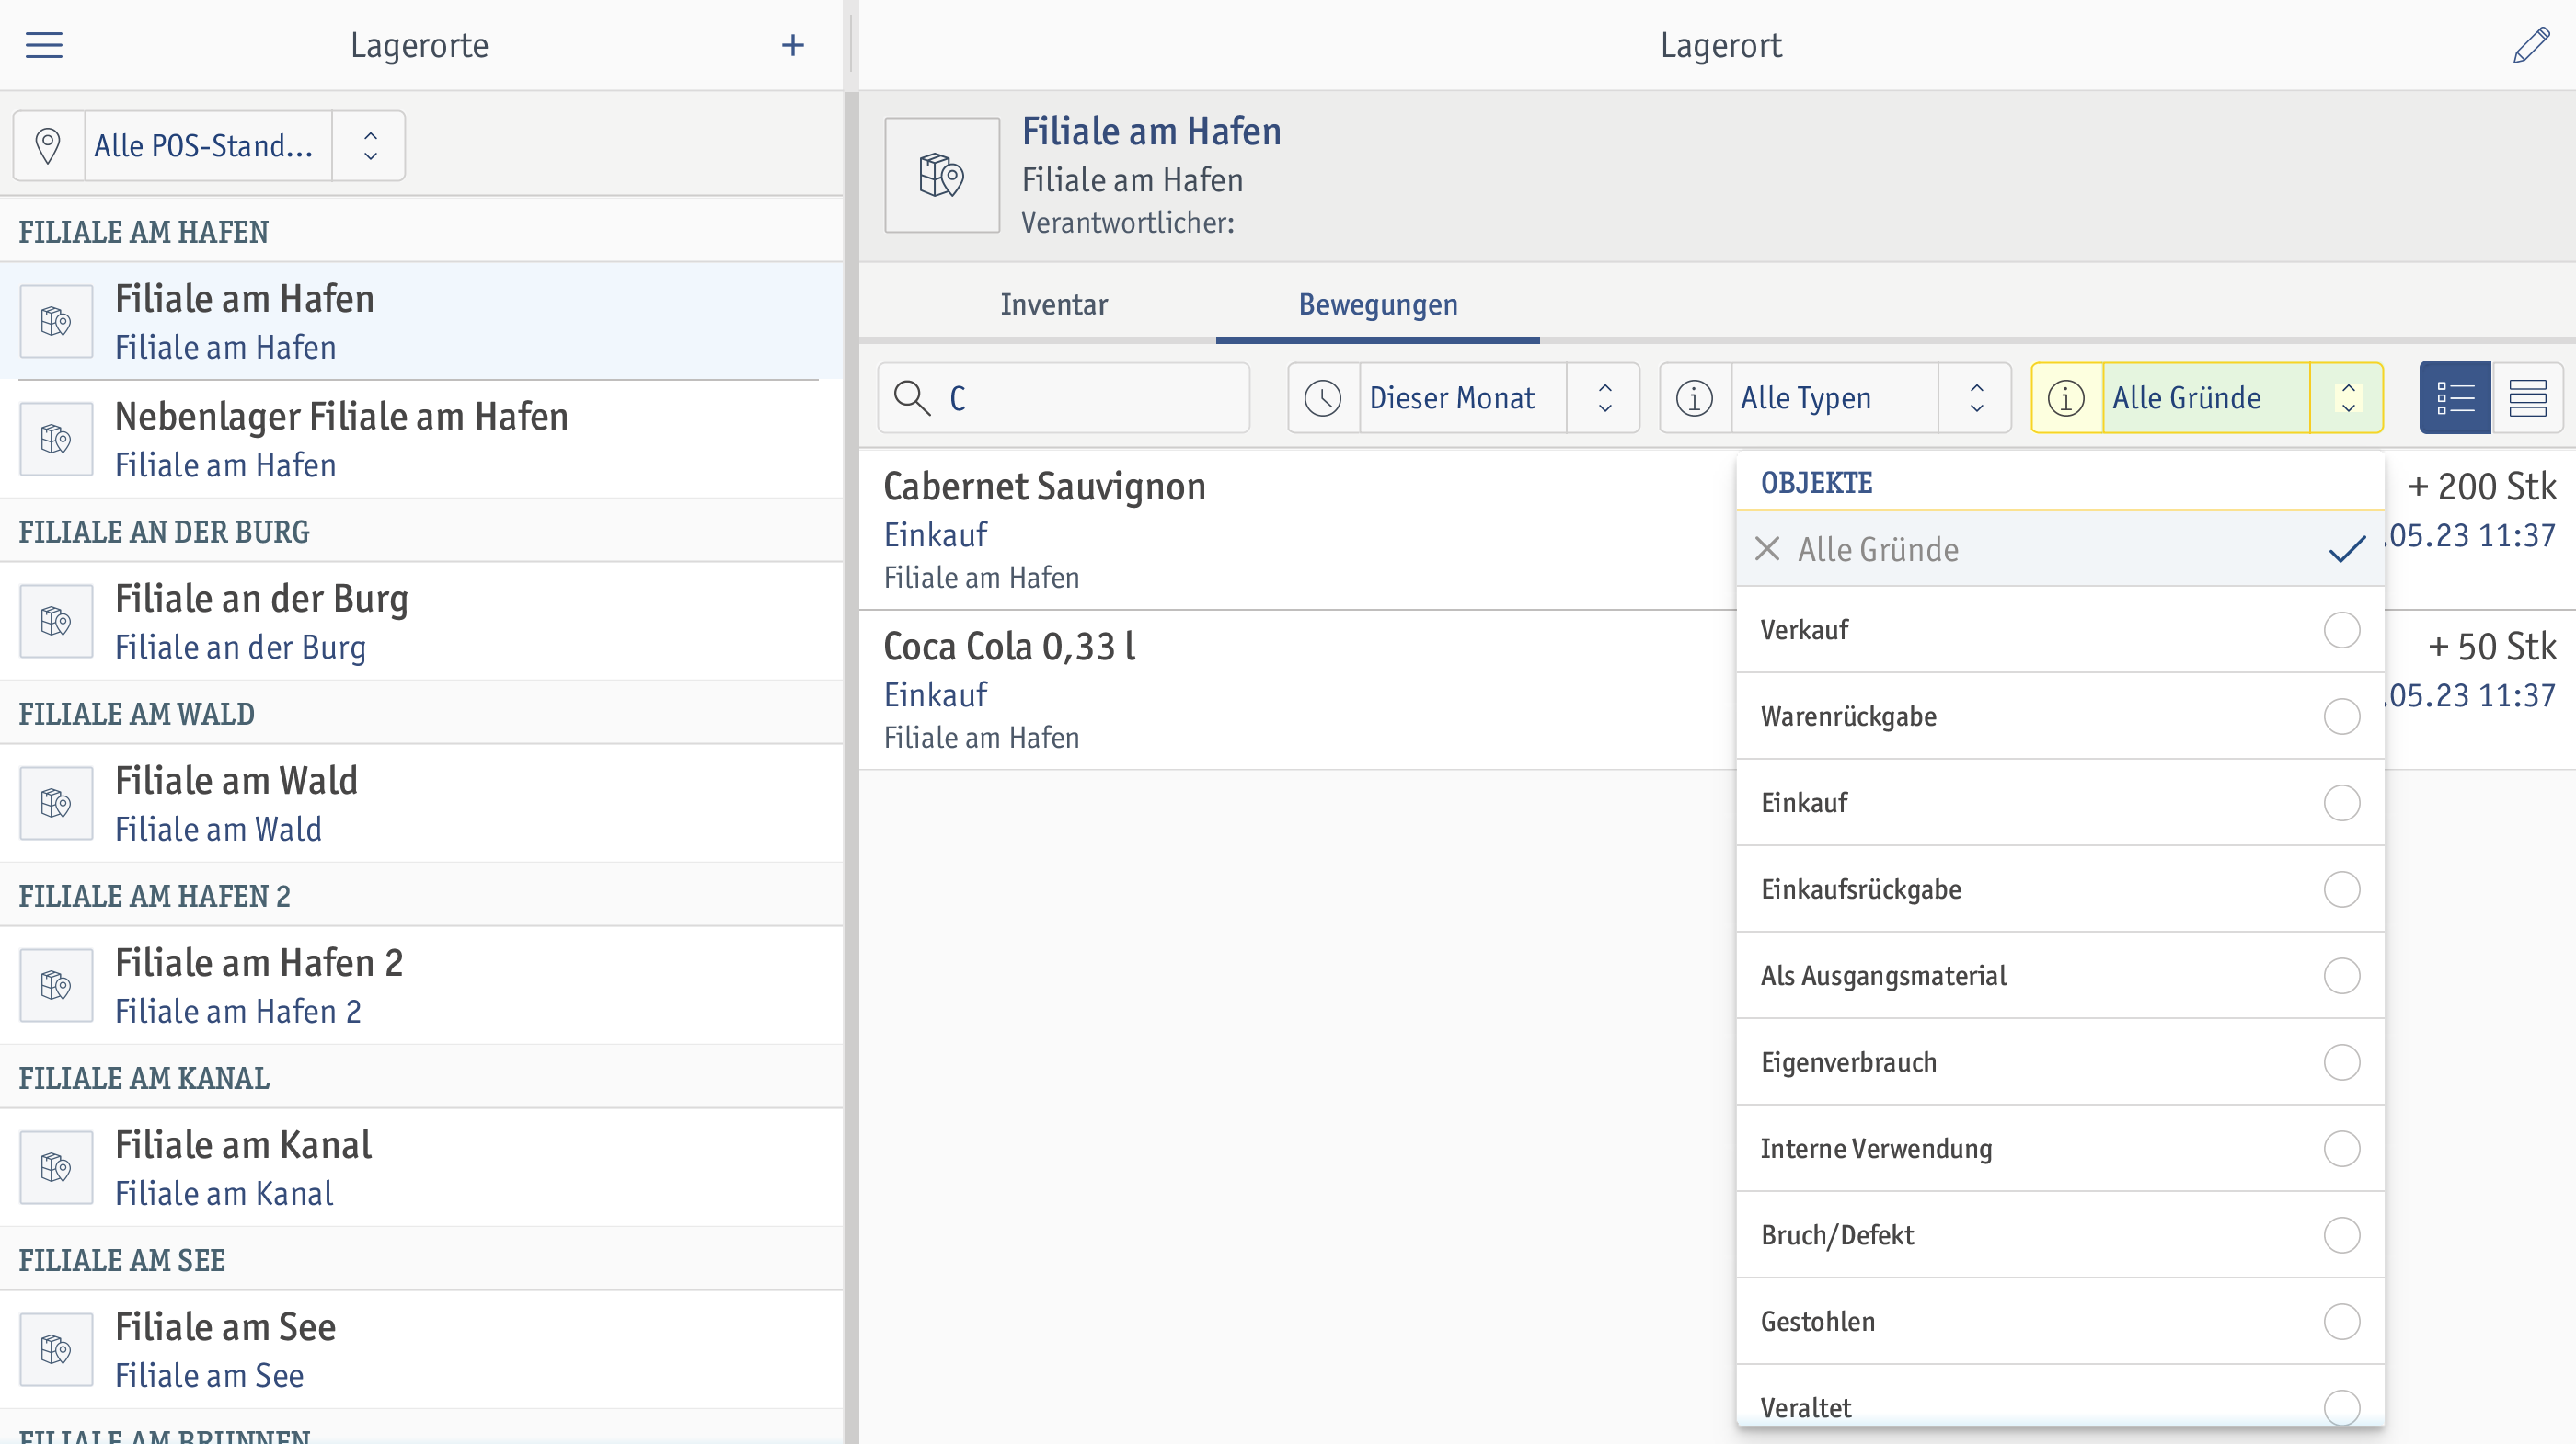Select the Veraltet radio option
Image resolution: width=2576 pixels, height=1444 pixels.
click(x=2341, y=1408)
